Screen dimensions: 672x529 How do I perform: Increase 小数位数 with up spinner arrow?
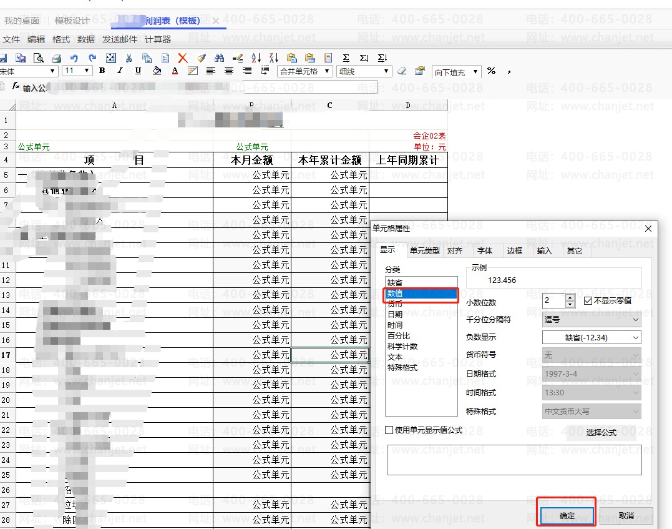(570, 297)
